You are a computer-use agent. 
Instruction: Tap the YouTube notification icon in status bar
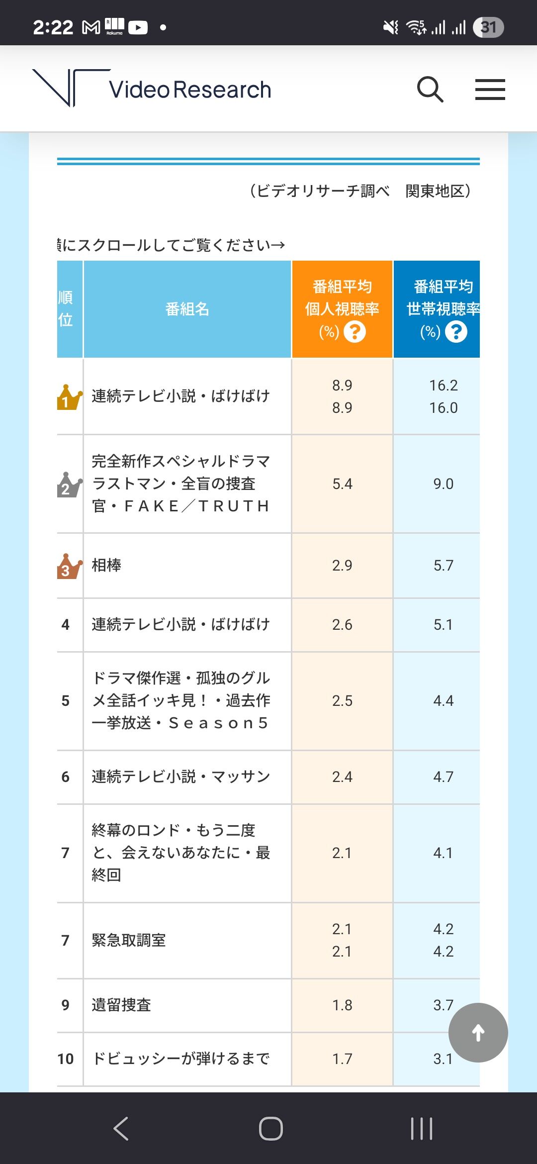click(138, 27)
